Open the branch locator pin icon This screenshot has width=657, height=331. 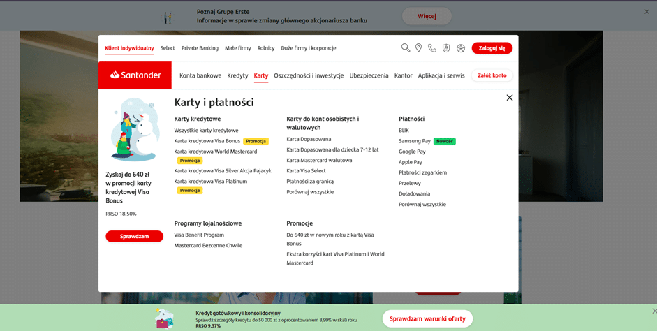[418, 48]
